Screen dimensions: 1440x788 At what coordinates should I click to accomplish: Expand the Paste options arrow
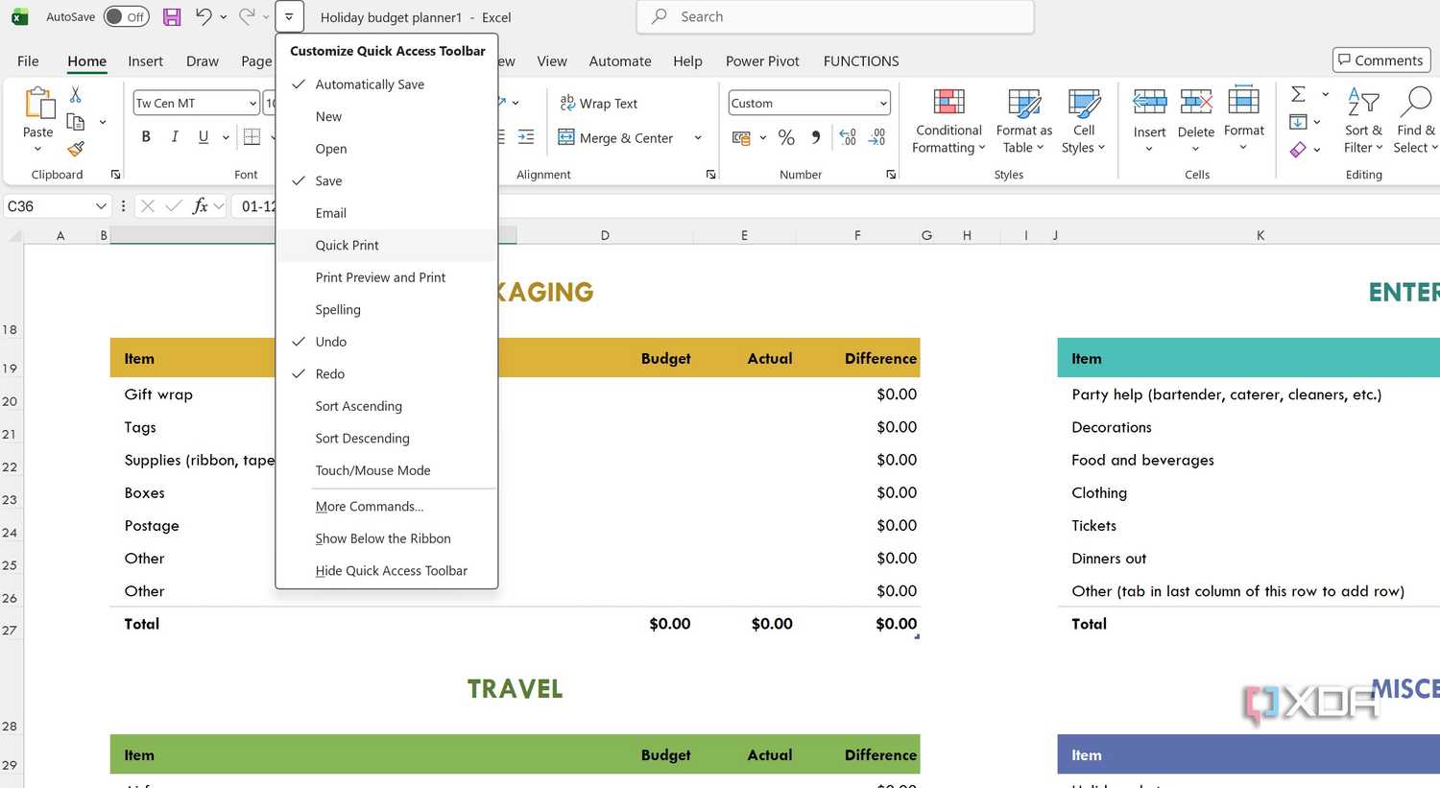click(x=37, y=149)
